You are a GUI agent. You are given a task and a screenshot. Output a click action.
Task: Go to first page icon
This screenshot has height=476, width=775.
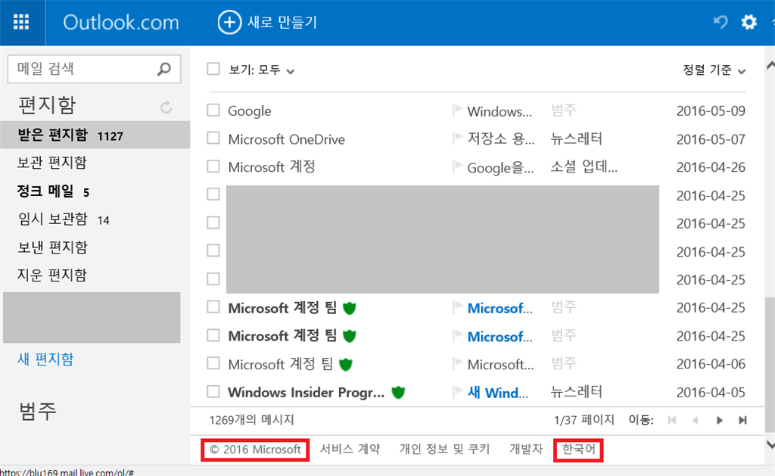pos(672,420)
